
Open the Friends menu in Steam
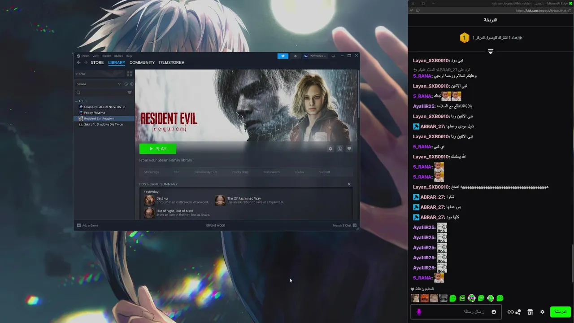pyautogui.click(x=106, y=56)
